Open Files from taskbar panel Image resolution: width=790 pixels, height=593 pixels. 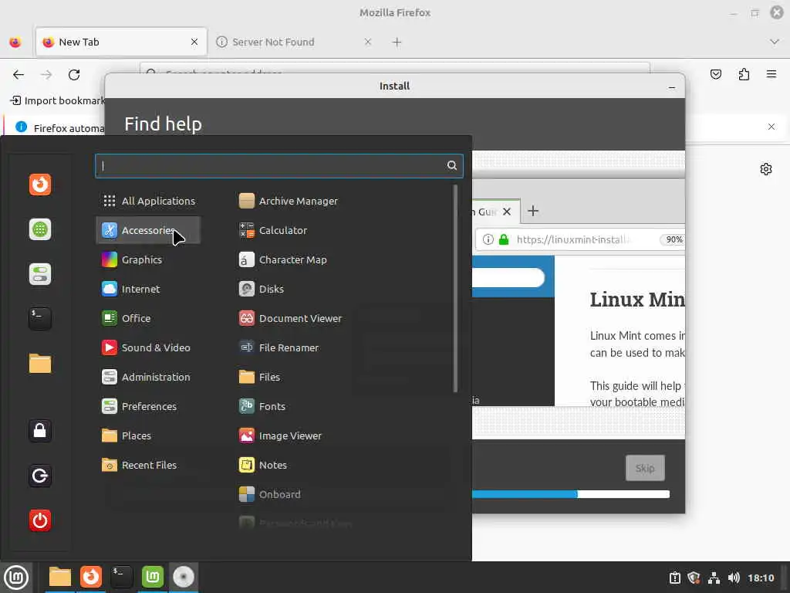tap(60, 577)
